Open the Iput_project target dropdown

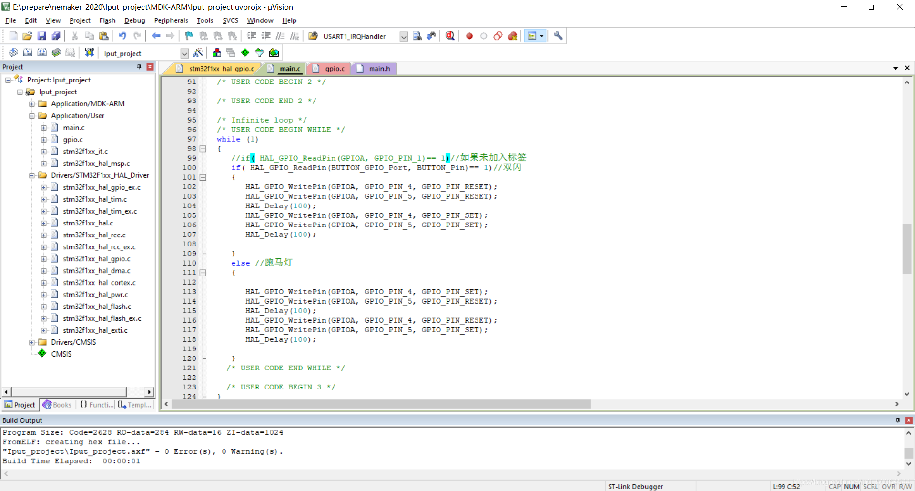184,53
